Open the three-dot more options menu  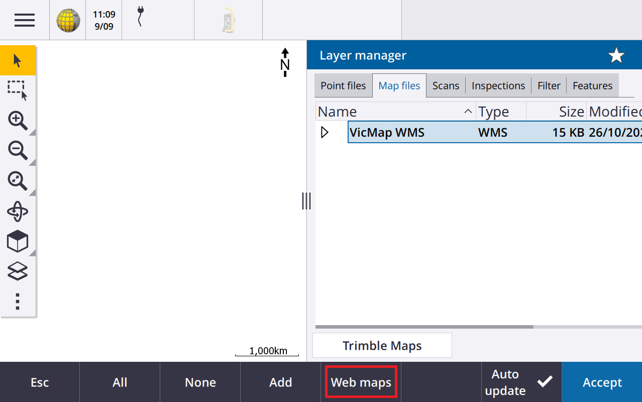[18, 301]
